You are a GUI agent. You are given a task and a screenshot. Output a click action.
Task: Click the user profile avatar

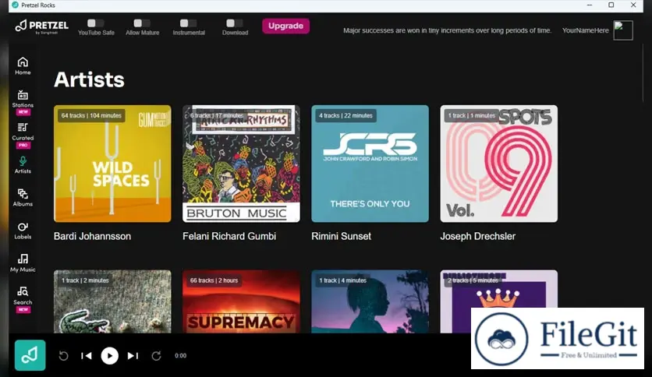pos(623,30)
